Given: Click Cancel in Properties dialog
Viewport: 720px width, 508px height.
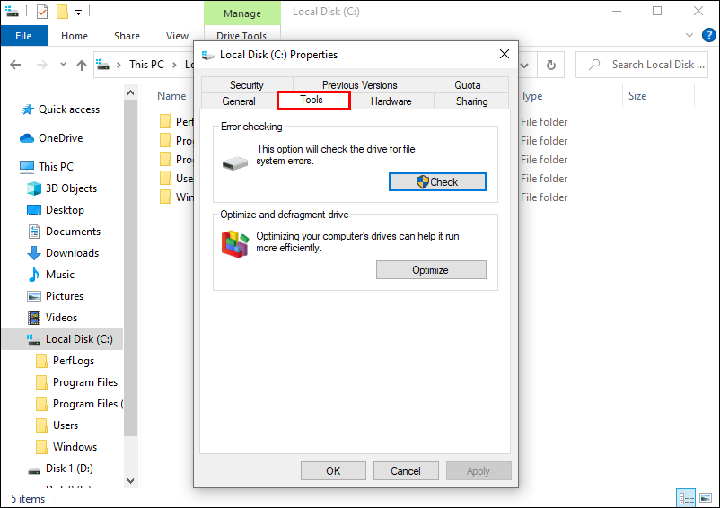Looking at the screenshot, I should pyautogui.click(x=406, y=471).
